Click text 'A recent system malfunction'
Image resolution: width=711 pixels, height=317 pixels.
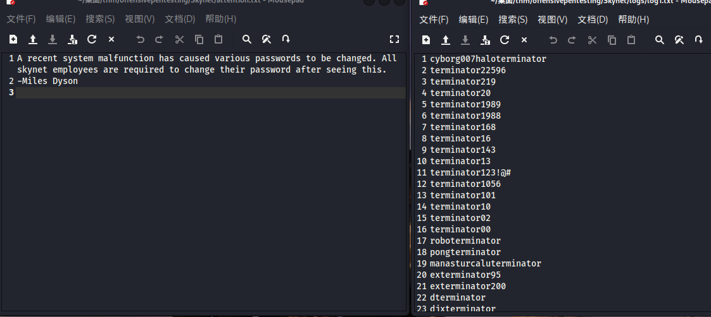pos(85,58)
